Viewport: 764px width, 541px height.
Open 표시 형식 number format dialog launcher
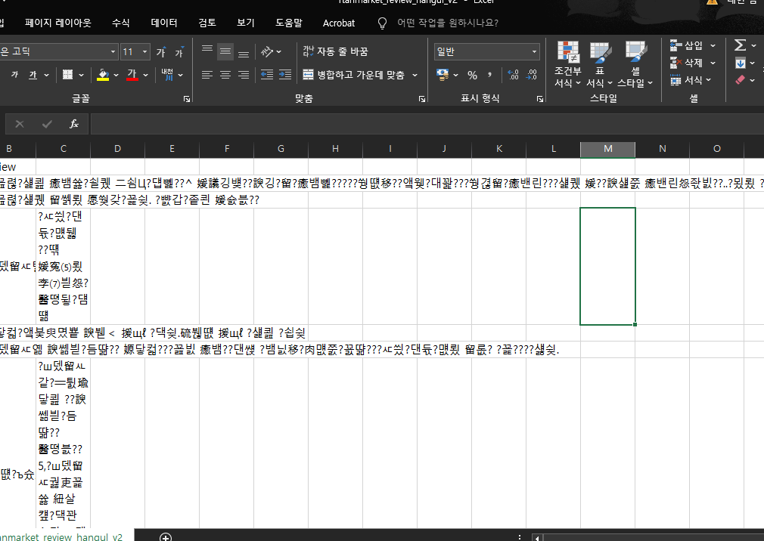[540, 99]
